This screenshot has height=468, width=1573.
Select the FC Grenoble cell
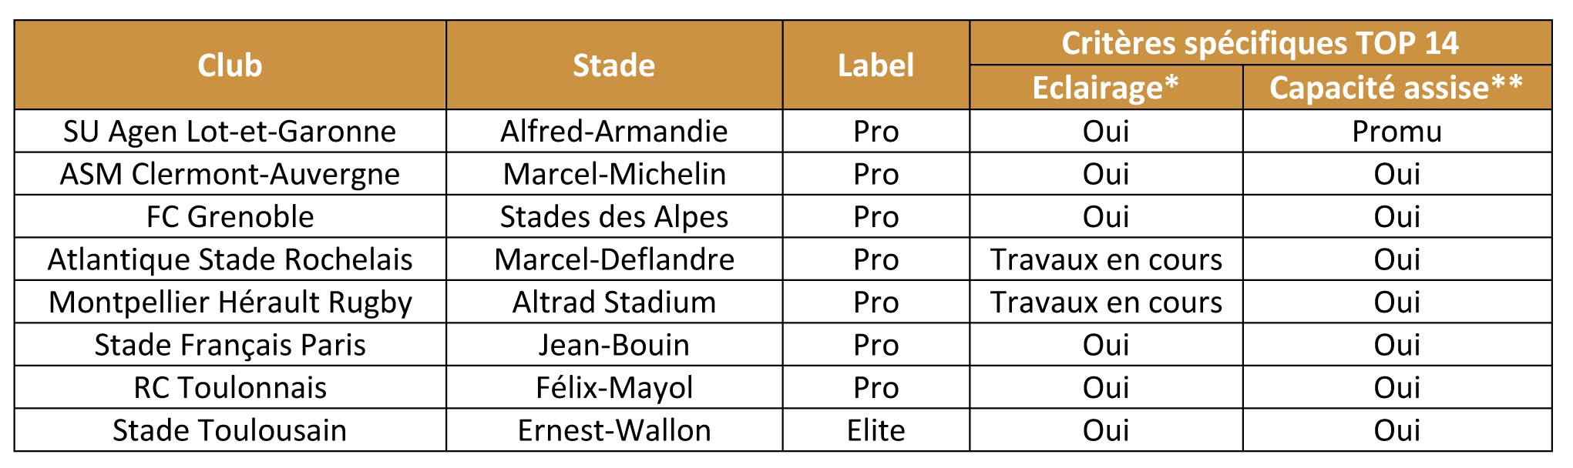pos(230,217)
